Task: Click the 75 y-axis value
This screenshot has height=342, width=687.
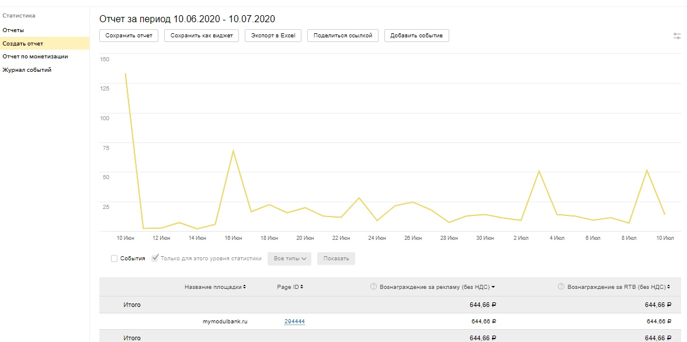Action: 106,148
